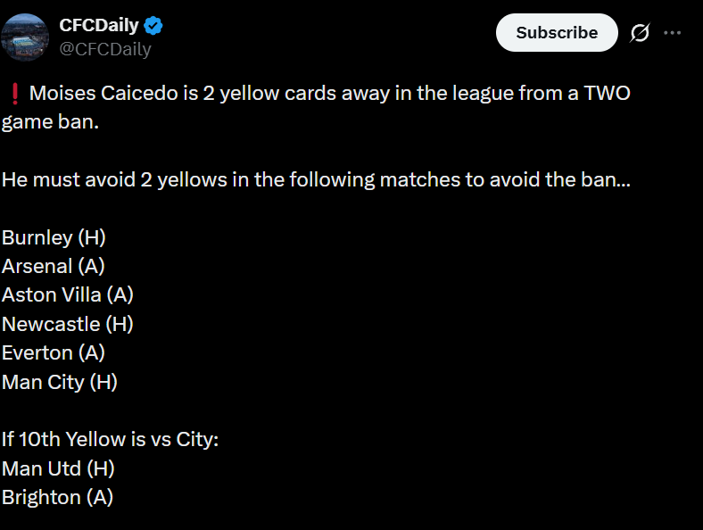Click the Grok explain post icon
The image size is (703, 530).
(640, 33)
